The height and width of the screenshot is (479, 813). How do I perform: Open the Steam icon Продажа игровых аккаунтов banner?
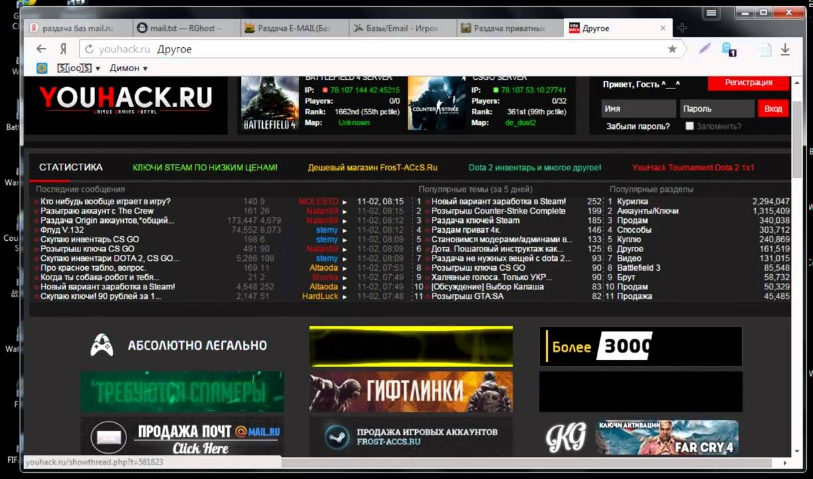[411, 436]
